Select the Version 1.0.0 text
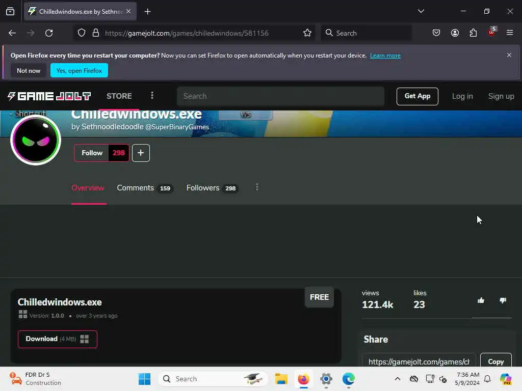522x391 pixels. point(46,316)
